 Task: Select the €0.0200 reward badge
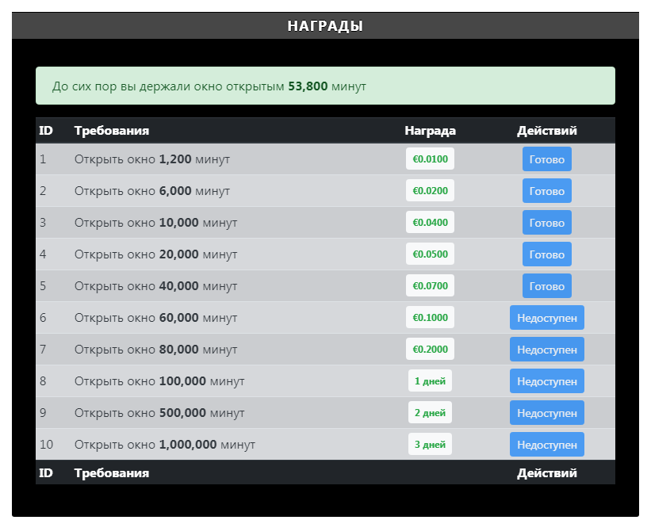pos(430,191)
